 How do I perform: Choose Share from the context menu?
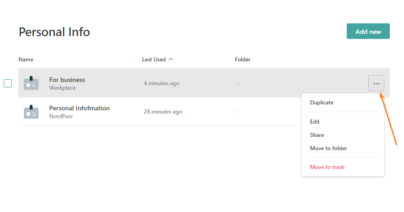(x=317, y=135)
